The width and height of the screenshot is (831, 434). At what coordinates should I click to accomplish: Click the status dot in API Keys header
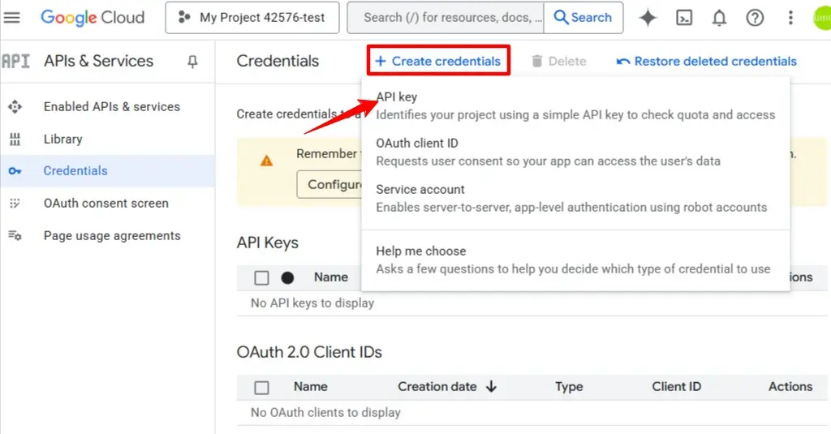287,277
